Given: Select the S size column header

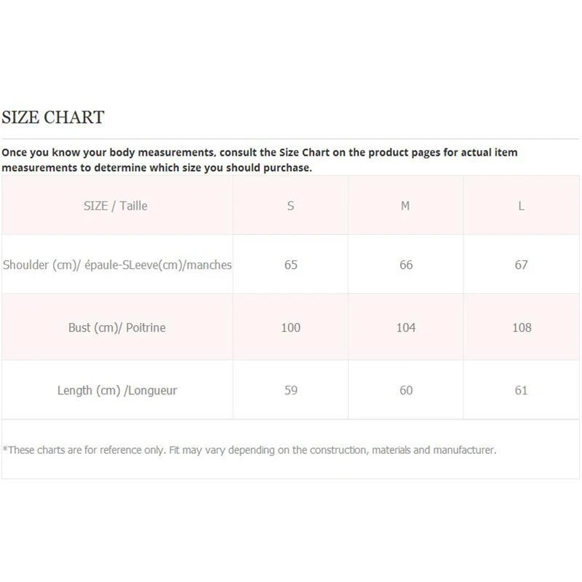Looking at the screenshot, I should [x=291, y=206].
